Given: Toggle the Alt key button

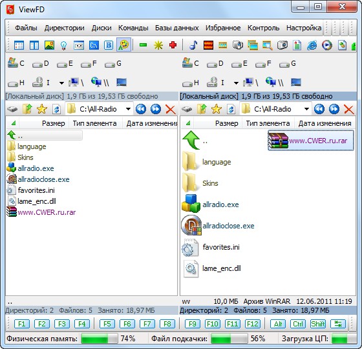Looking at the screenshot, I should (x=278, y=324).
